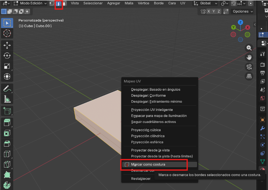Enable vertex select mode

tap(52, 3)
